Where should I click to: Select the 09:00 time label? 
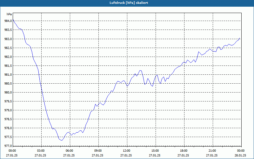(x=98, y=151)
